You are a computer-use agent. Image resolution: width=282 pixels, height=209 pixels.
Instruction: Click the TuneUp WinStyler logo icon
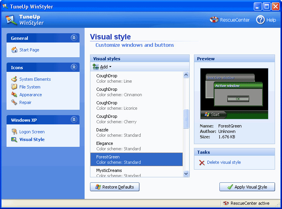[x=11, y=20]
